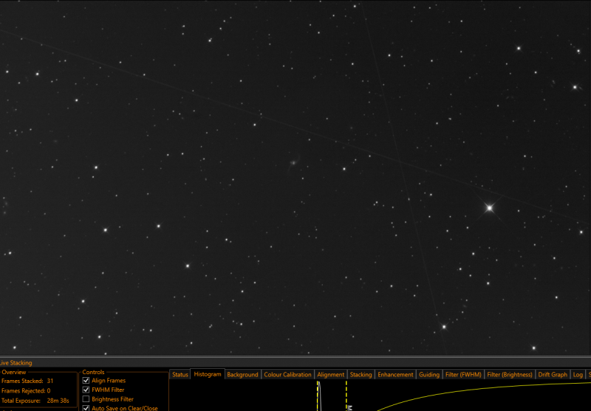
Task: Select the Filter (FWHM) tab
Action: click(x=463, y=375)
